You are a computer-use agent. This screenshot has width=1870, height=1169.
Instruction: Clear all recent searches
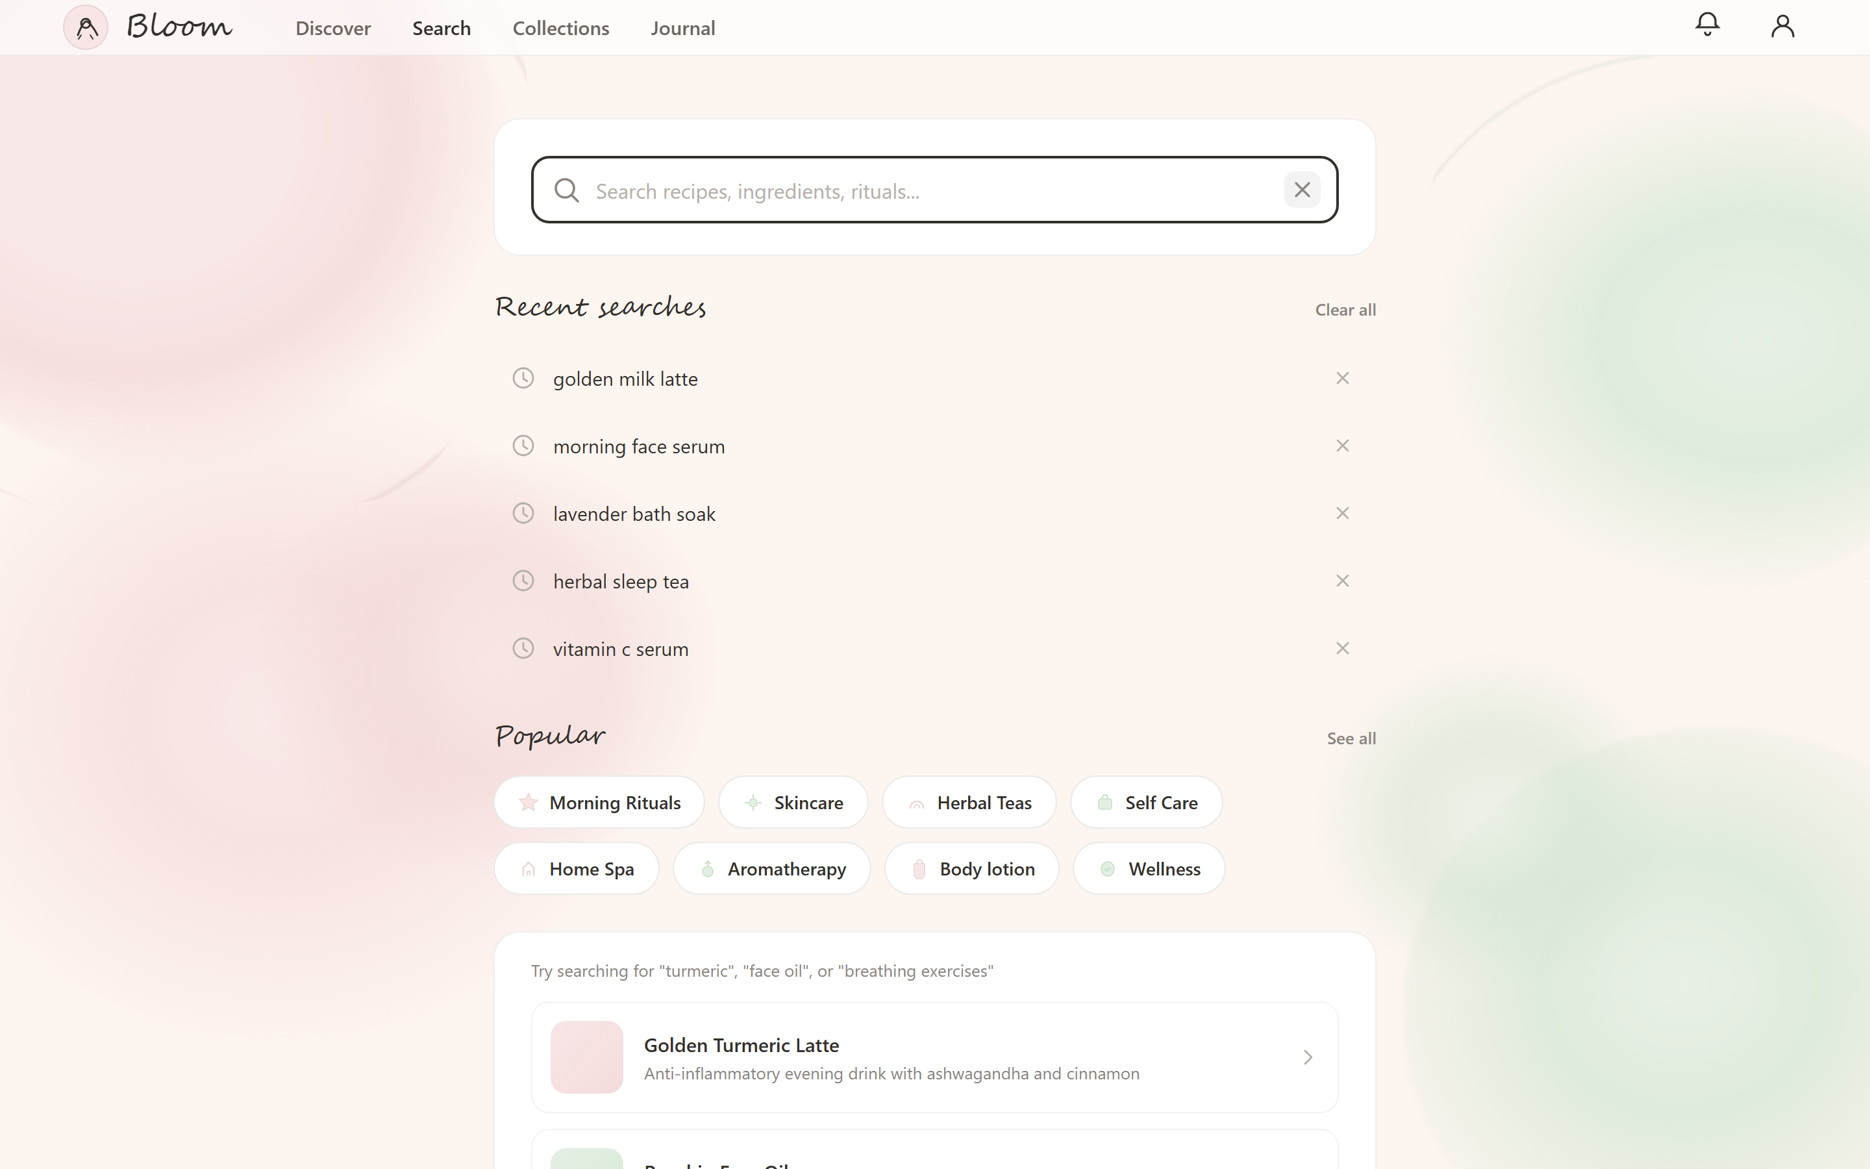(x=1345, y=309)
